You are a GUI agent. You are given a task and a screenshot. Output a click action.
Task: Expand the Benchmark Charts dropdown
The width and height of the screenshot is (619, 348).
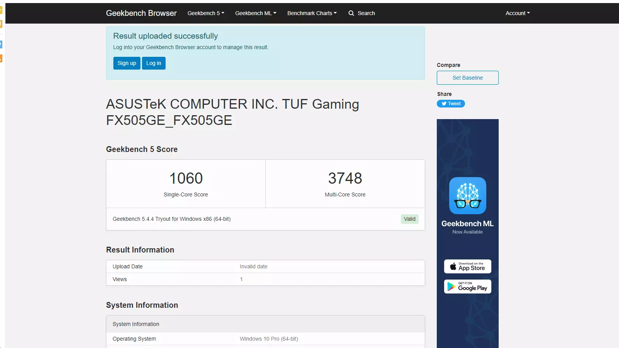coord(312,13)
